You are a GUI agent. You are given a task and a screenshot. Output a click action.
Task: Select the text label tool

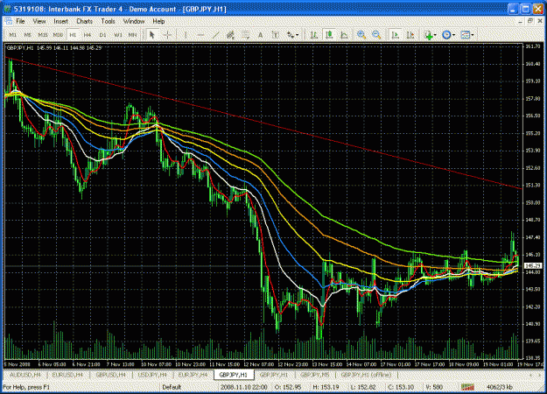(x=275, y=35)
